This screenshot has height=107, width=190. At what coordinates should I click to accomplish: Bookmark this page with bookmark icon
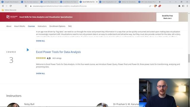26,6
